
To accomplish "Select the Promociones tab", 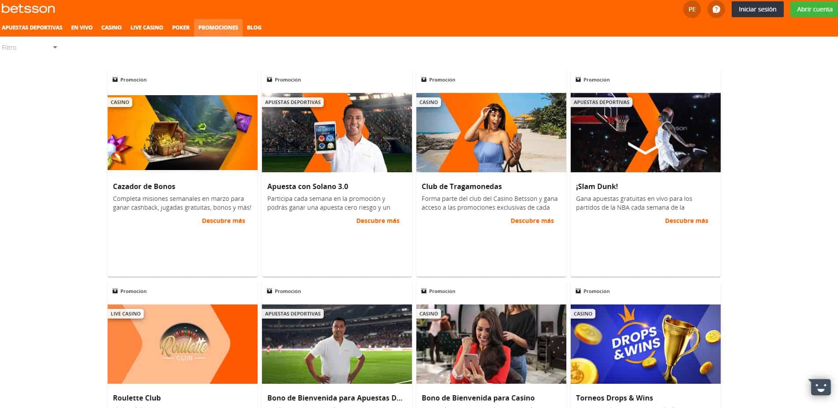I will 218,27.
